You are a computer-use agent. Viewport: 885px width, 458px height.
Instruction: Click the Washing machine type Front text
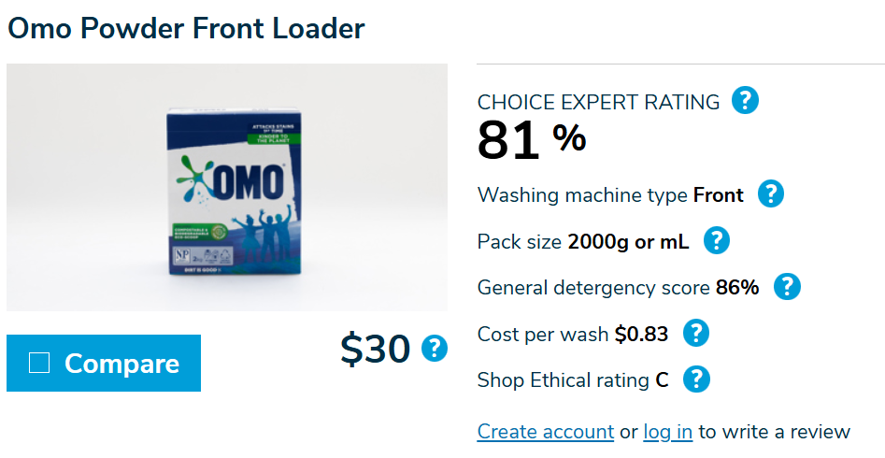coord(718,195)
